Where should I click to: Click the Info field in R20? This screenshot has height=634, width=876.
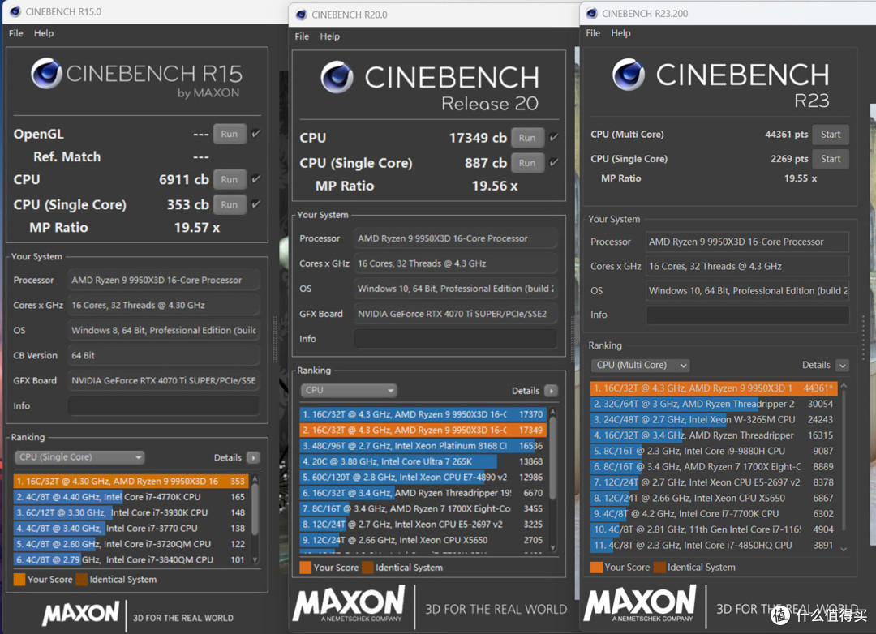click(x=455, y=339)
